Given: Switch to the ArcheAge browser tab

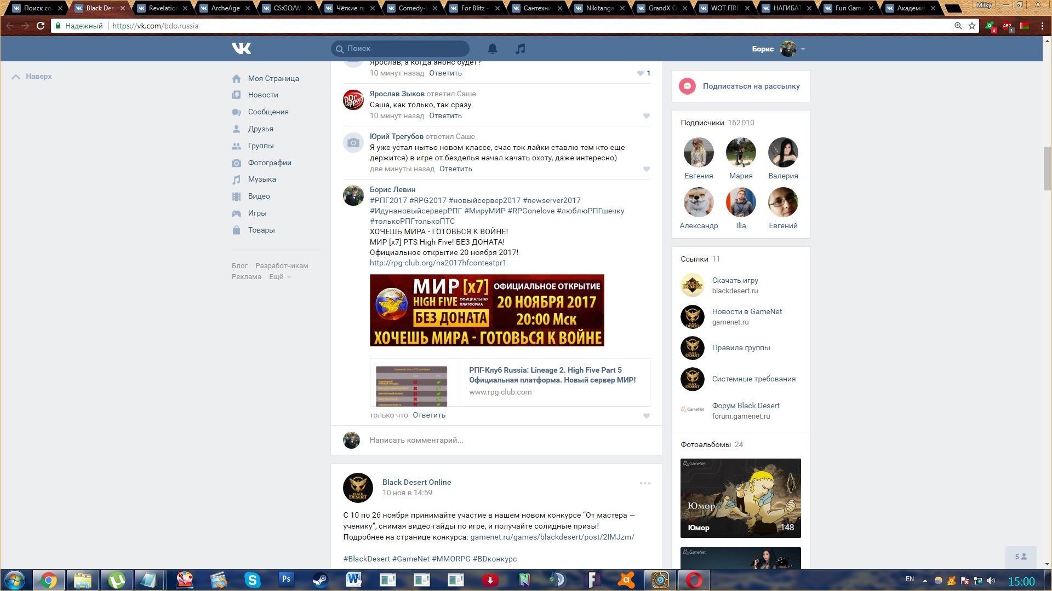Looking at the screenshot, I should click(x=226, y=8).
